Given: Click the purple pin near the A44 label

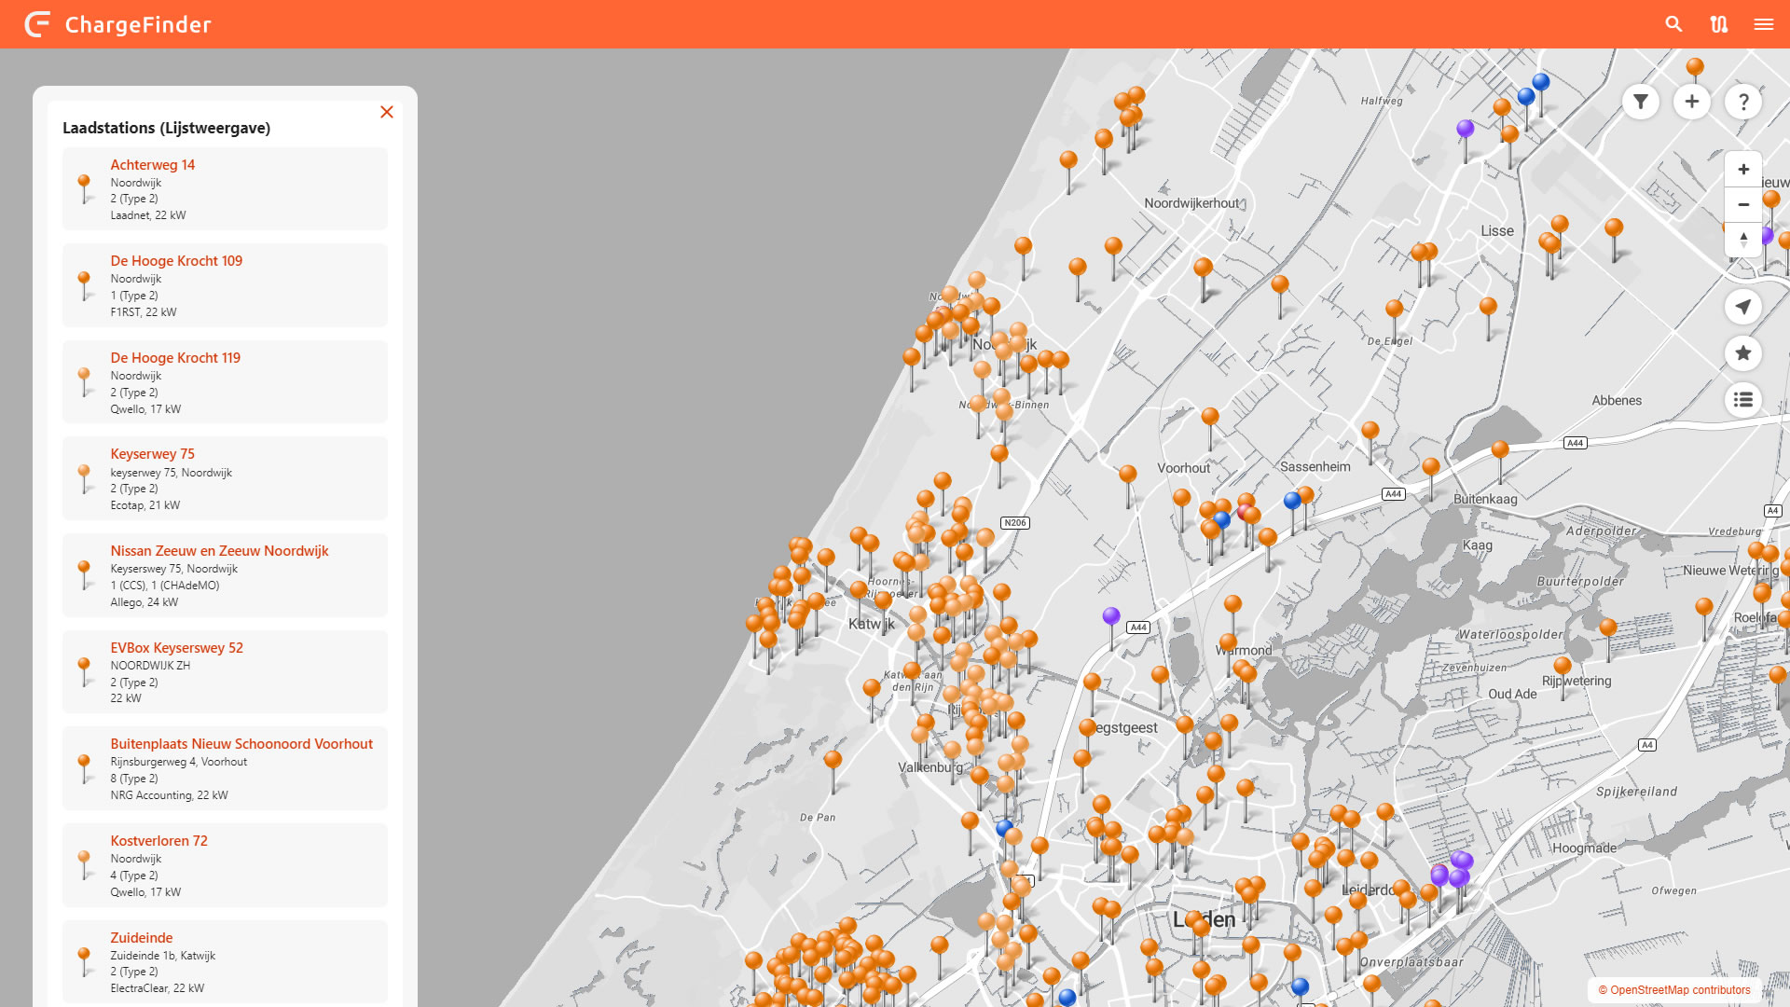Looking at the screenshot, I should tap(1110, 616).
